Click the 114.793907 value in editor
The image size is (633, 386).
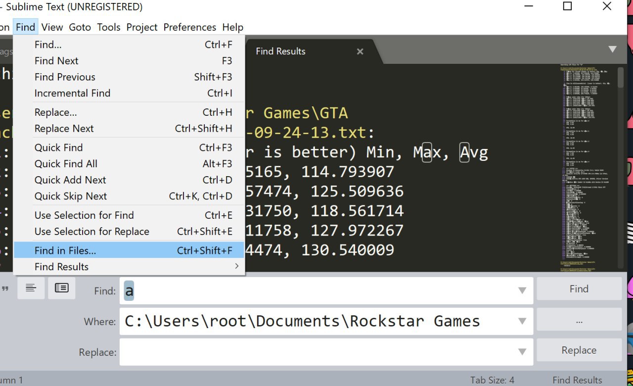[x=348, y=172]
